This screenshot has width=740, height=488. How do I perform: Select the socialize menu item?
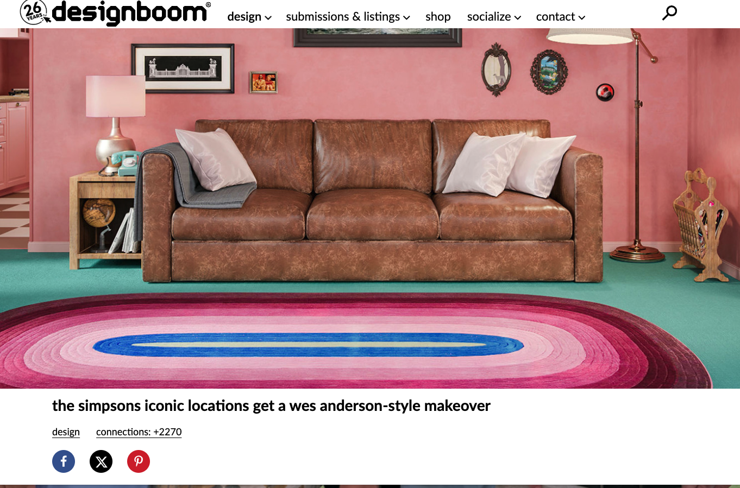tap(489, 17)
